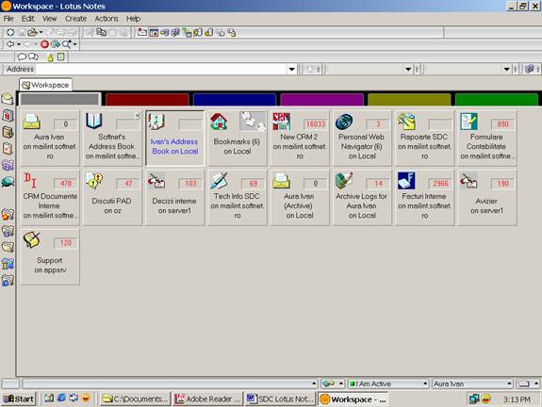
Task: Expand the Aura Ivan location menu
Action: 509,383
